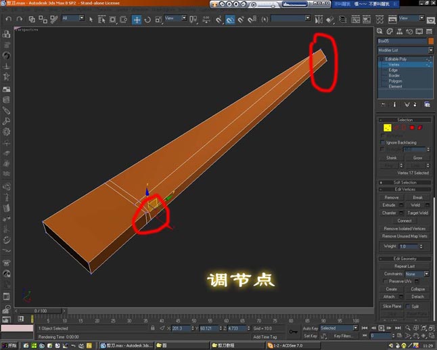Toggle By Vertex checkbox in Selection
Screen dimensions: 437x350
(x=383, y=136)
